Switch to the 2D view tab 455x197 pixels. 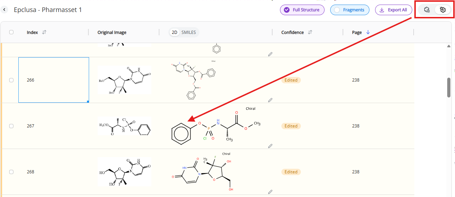pyautogui.click(x=175, y=32)
